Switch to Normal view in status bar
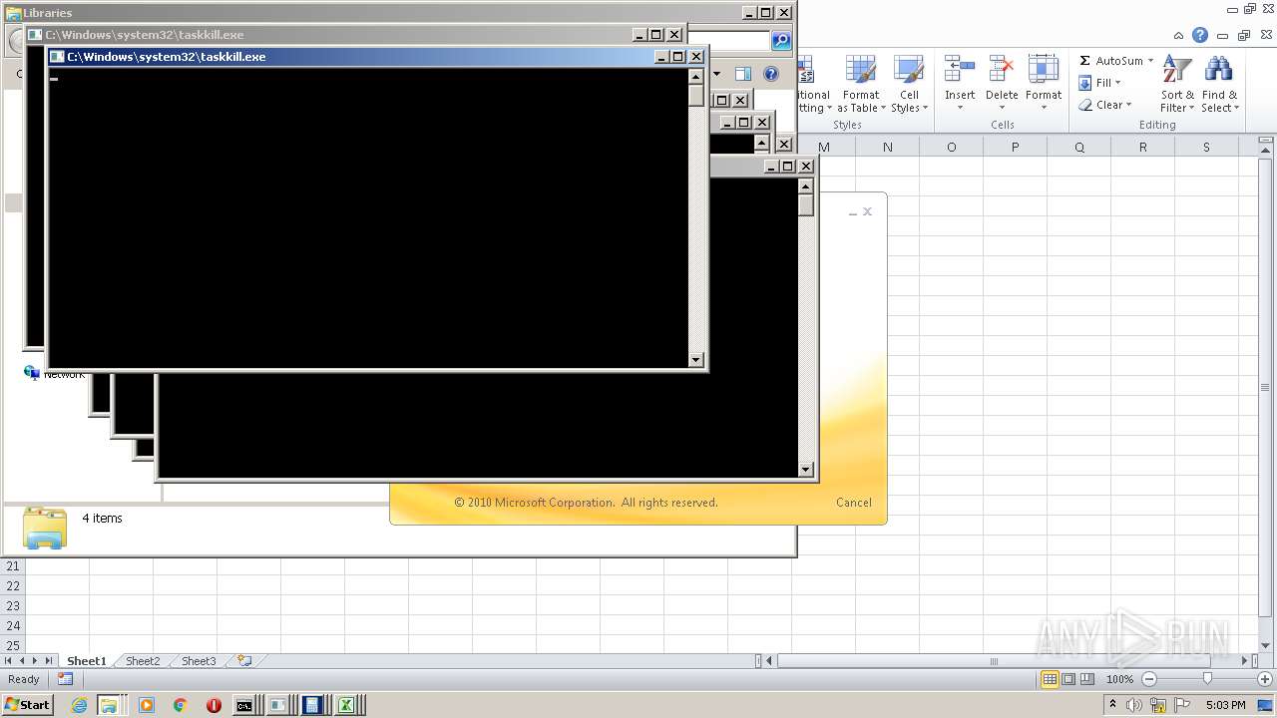This screenshot has height=718, width=1277. click(1050, 679)
